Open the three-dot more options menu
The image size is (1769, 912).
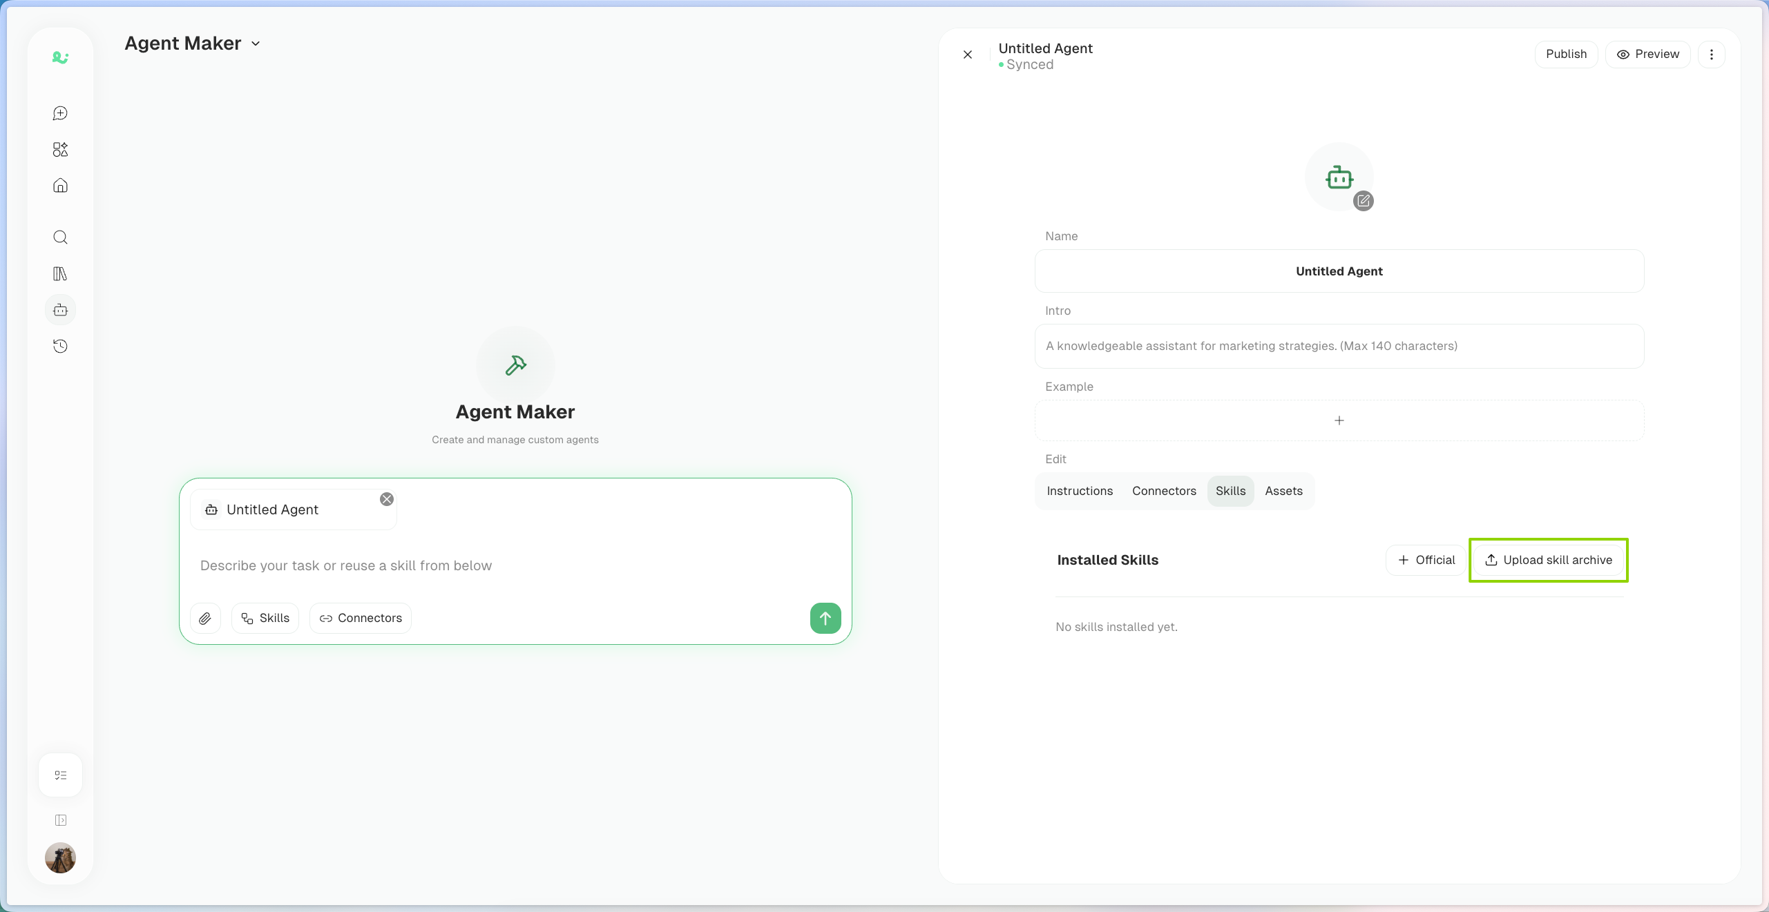(1711, 55)
